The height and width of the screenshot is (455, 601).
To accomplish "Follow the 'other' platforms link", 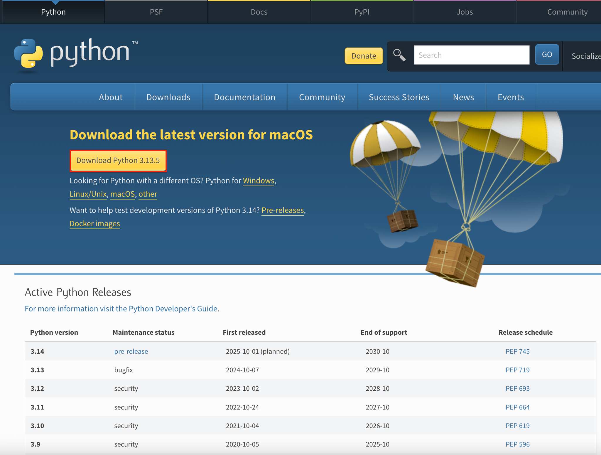I will click(148, 194).
